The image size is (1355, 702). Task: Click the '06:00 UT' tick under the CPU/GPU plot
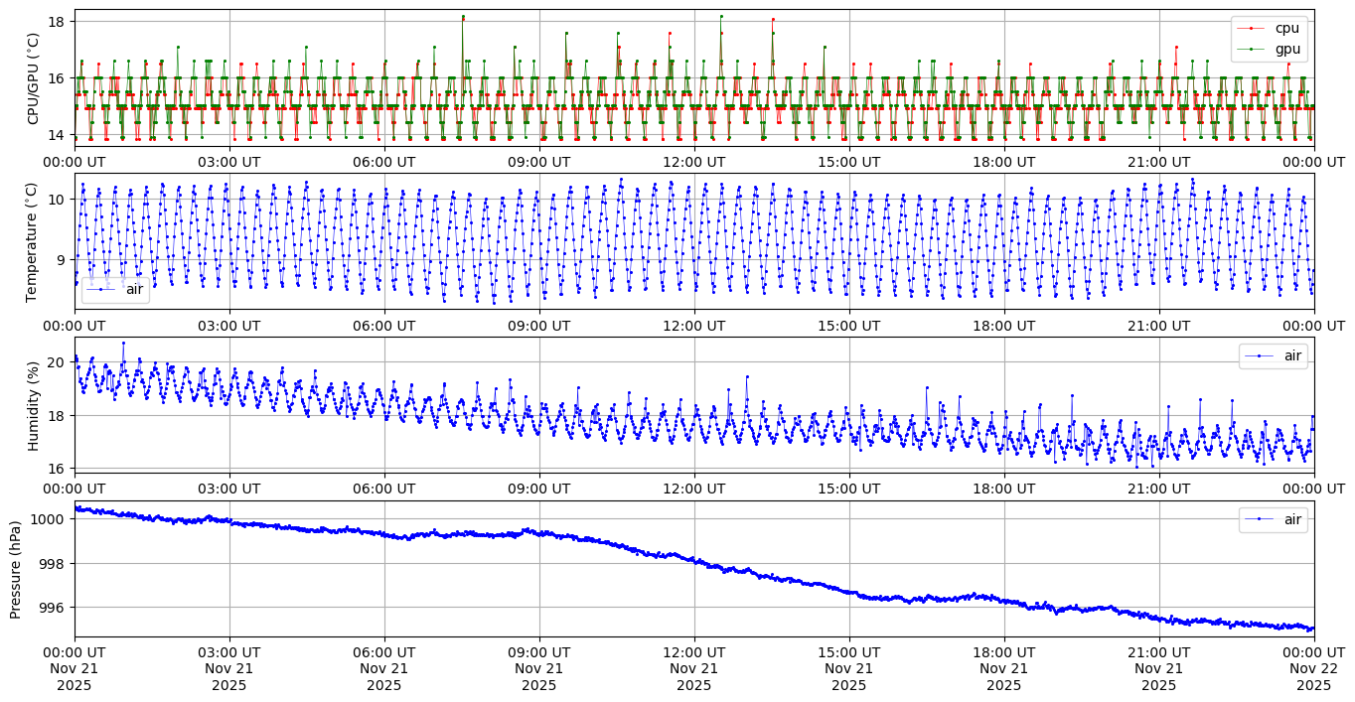pyautogui.click(x=384, y=161)
